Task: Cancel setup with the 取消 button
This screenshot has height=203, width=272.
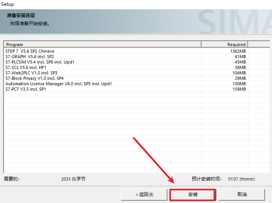Action: point(242,195)
